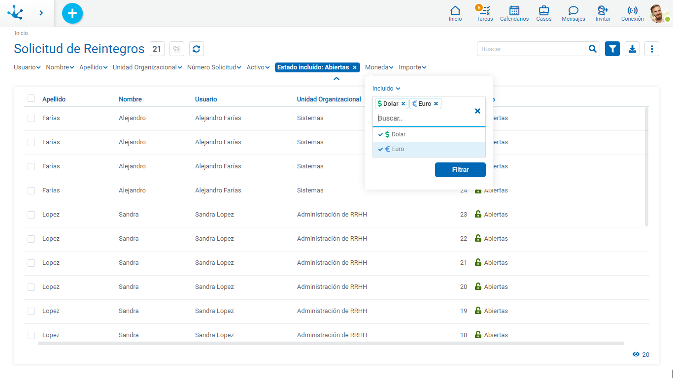Open the Usuario filter dropdown

click(x=27, y=67)
